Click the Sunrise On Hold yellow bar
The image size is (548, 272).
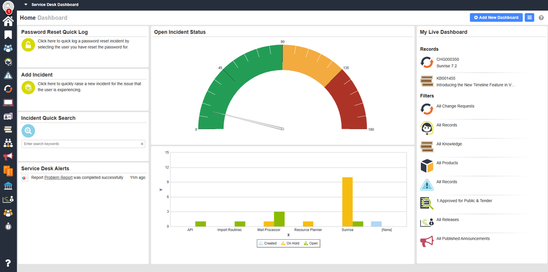[347, 202]
